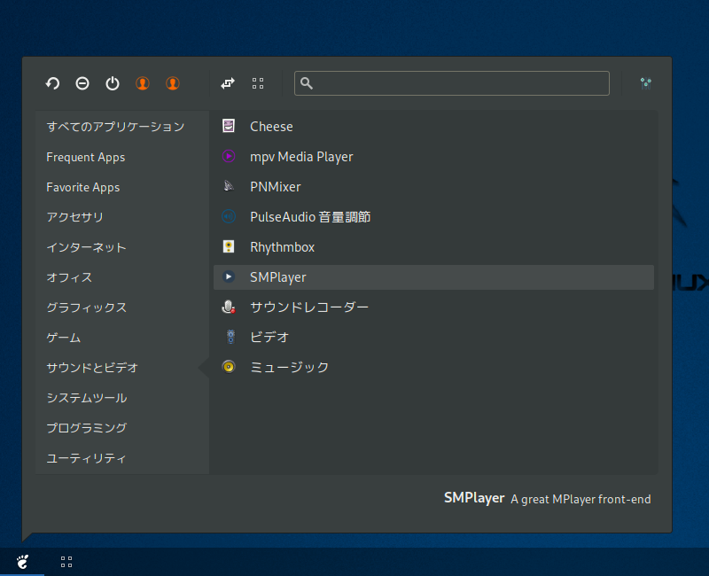The height and width of the screenshot is (576, 709).
Task: Open the highlighted SMPlayer entry
Action: pyautogui.click(x=433, y=276)
